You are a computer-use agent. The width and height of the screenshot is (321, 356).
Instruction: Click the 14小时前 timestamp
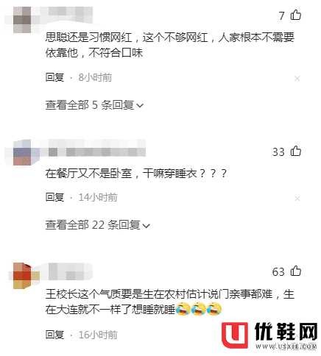(x=98, y=197)
